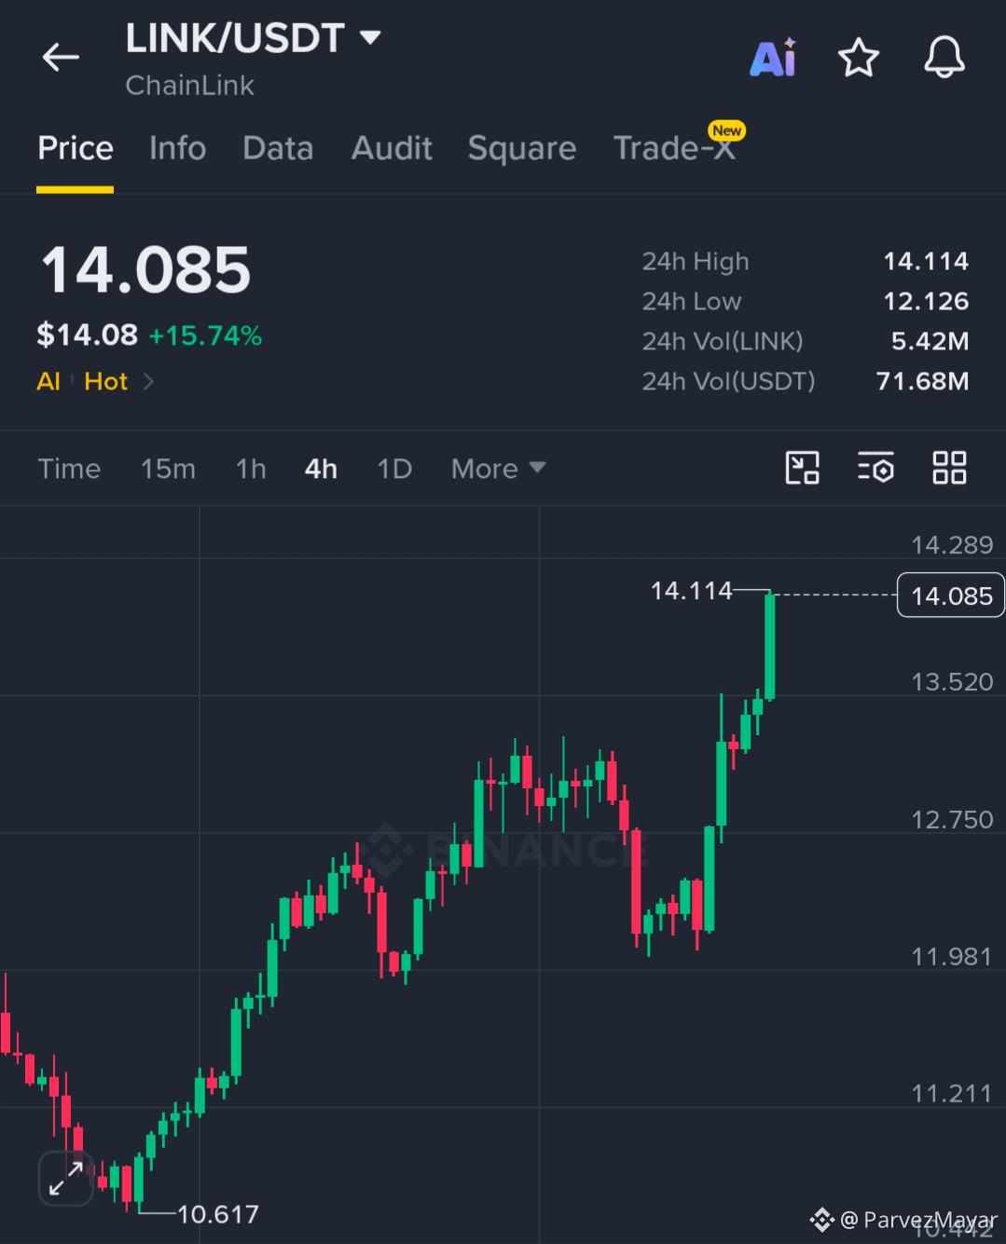
Task: Tap the current price label 14.085
Action: 950,595
